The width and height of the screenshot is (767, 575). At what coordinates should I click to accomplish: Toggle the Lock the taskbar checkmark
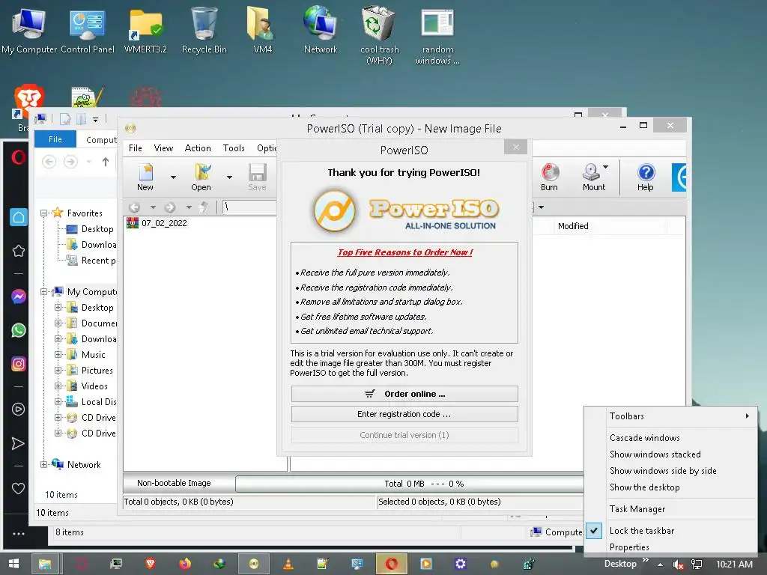[594, 531]
